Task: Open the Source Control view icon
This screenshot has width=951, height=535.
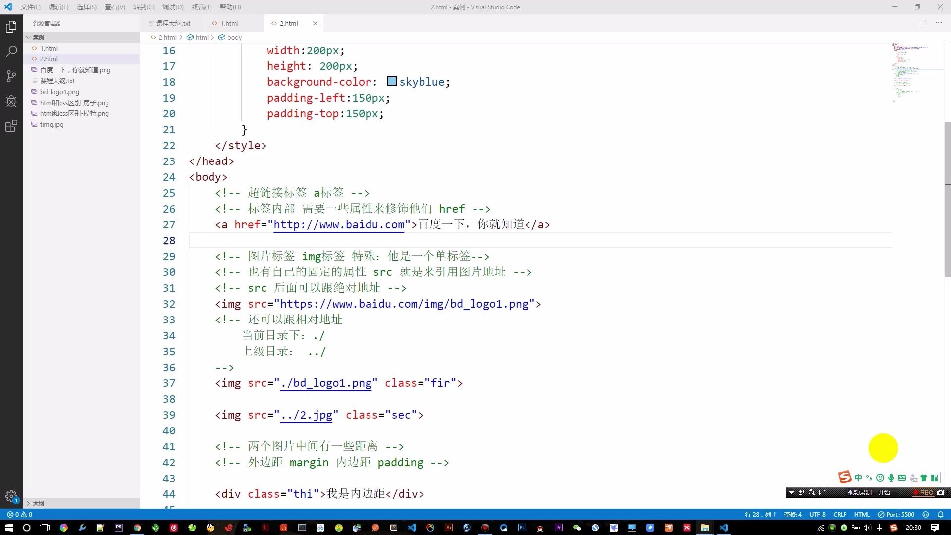Action: tap(11, 76)
